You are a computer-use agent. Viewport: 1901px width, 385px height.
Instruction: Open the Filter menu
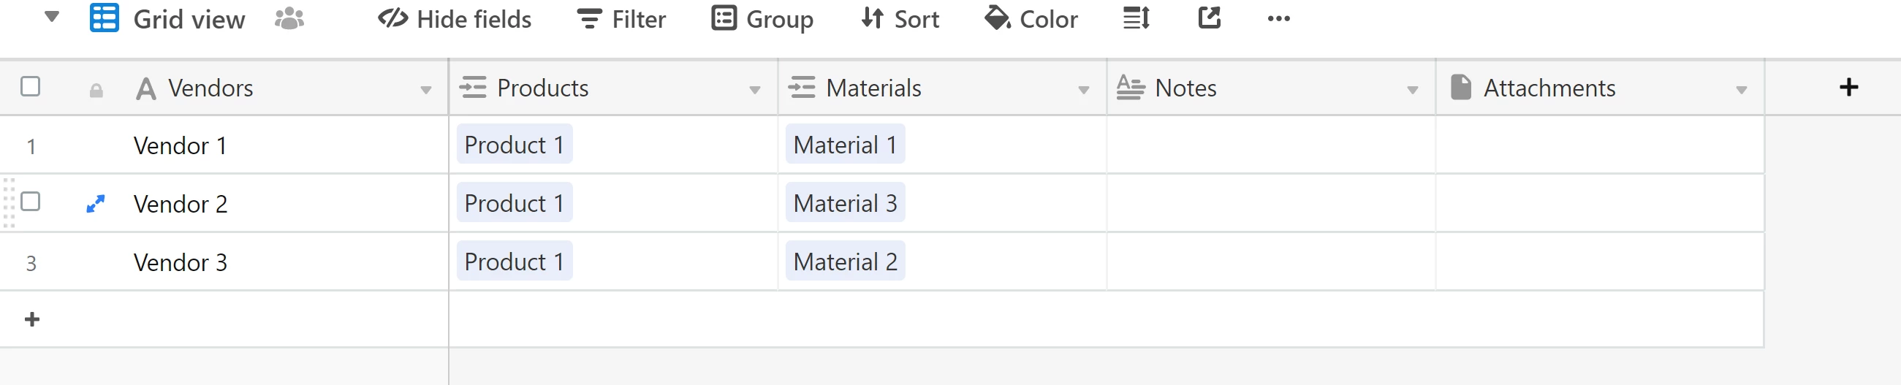coord(621,19)
